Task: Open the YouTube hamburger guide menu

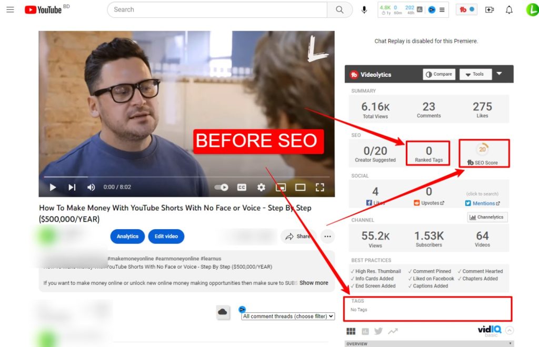Action: (11, 9)
